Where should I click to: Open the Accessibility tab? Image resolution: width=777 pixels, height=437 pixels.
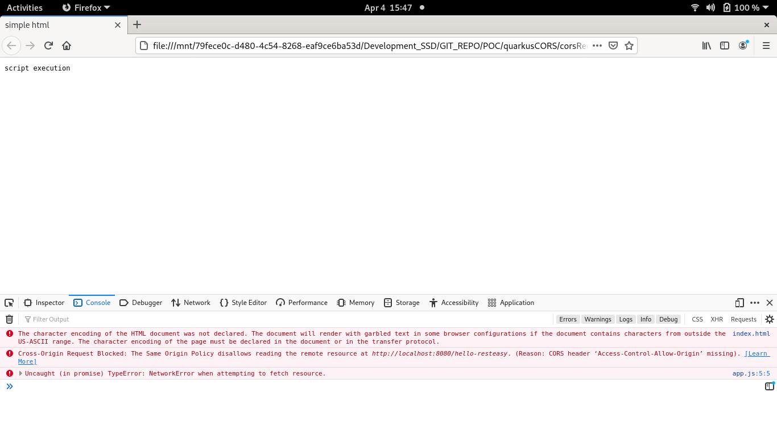point(454,303)
